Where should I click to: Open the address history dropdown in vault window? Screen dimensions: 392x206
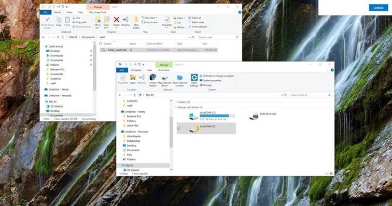tap(189, 37)
